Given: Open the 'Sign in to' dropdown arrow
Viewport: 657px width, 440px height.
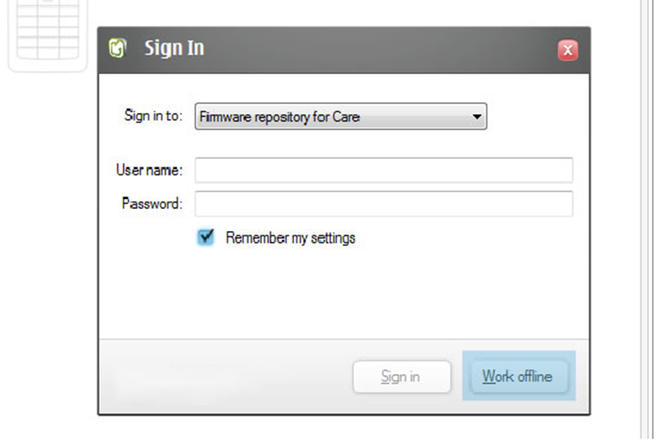Looking at the screenshot, I should [477, 117].
